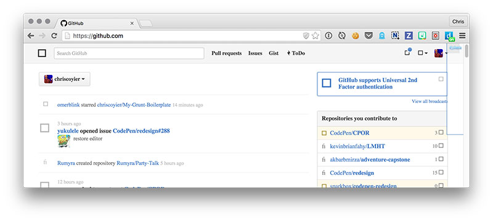This screenshot has height=221, width=493.
Task: Expand the chriscoyier account switcher
Action: (65, 79)
